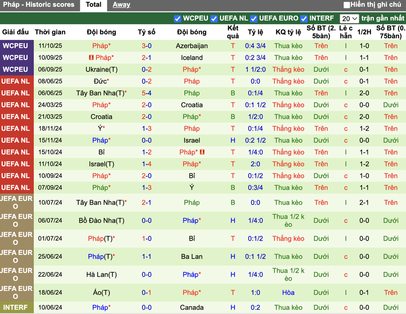Image resolution: width=406 pixels, height=314 pixels.
Task: Click Ba Lan team name
Action: (x=192, y=256)
